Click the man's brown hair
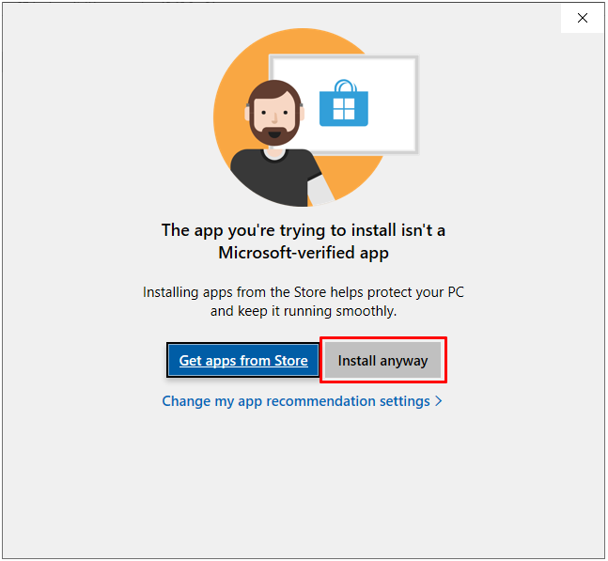 (274, 90)
